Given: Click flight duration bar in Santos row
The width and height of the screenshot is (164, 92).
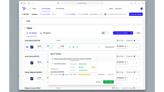Looking at the screenshot, I should click(x=51, y=46).
